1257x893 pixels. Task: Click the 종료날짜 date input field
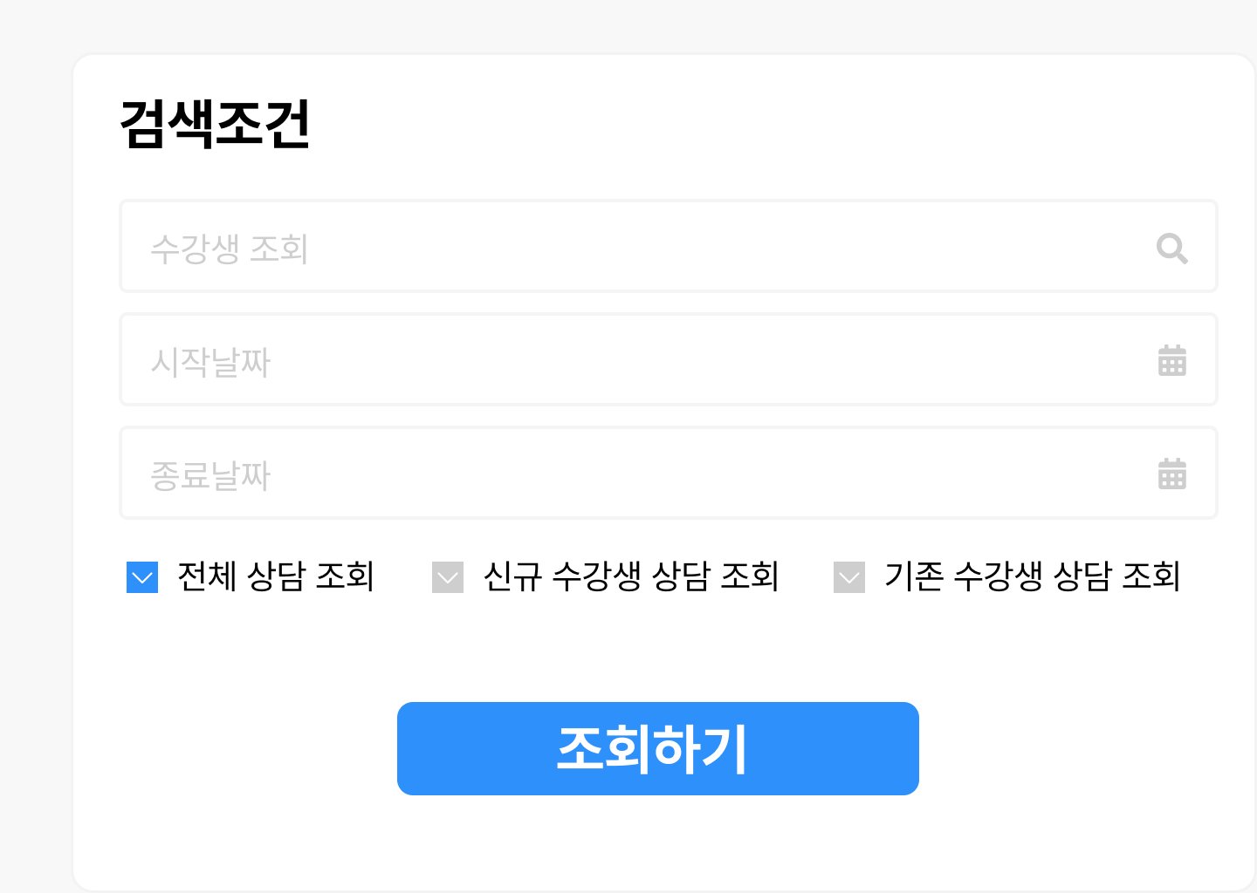coord(611,474)
